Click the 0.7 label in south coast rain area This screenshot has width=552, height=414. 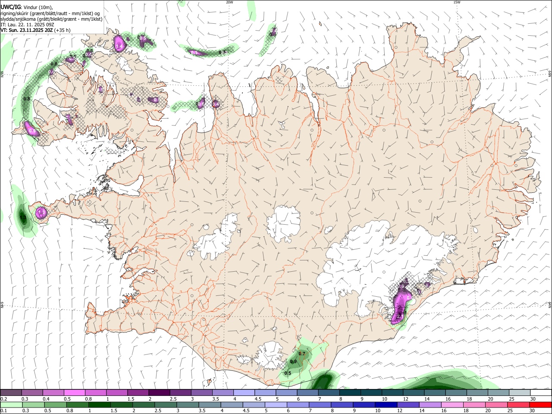302,354
